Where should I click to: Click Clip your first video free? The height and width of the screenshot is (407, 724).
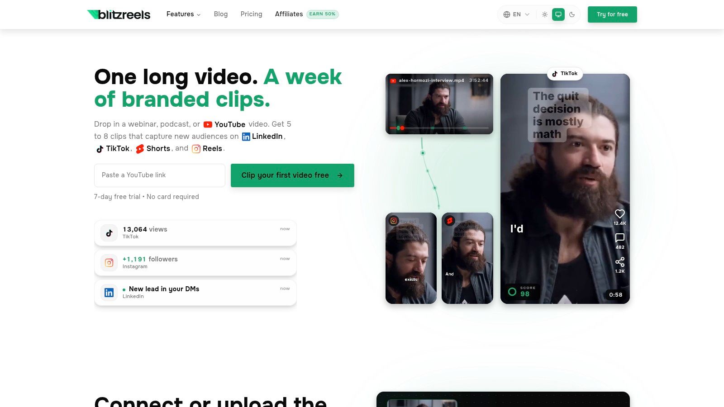pyautogui.click(x=292, y=175)
